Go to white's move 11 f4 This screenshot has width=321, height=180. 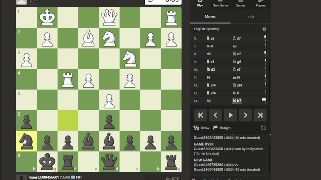208,77
